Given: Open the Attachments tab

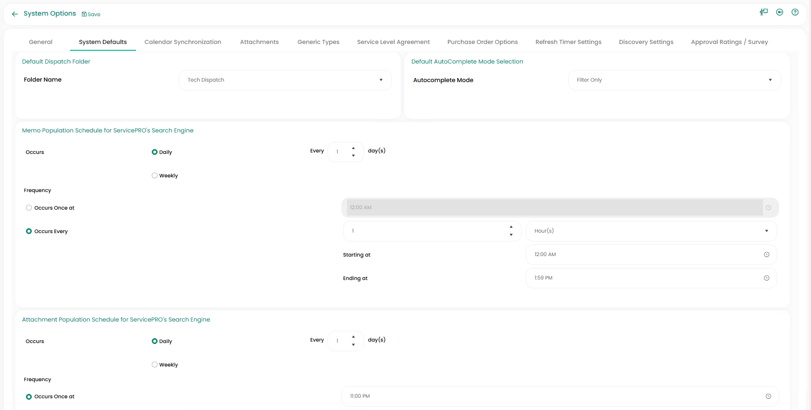Looking at the screenshot, I should coord(259,42).
